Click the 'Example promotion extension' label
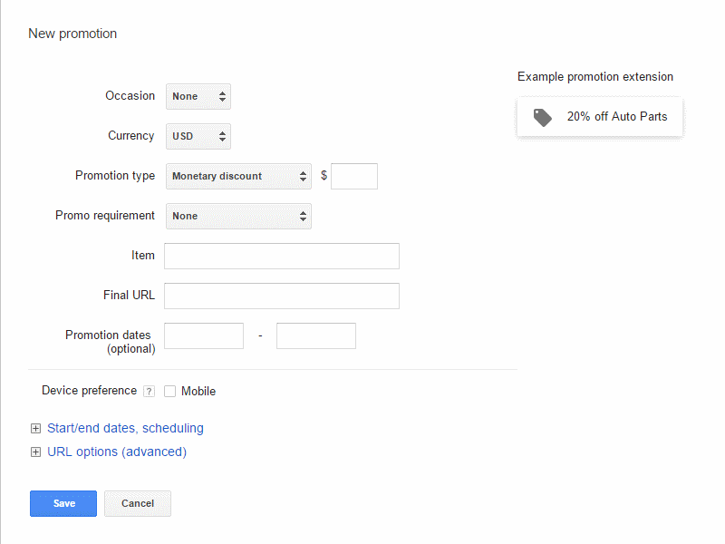Viewport: 725px width, 544px height. pyautogui.click(x=595, y=77)
